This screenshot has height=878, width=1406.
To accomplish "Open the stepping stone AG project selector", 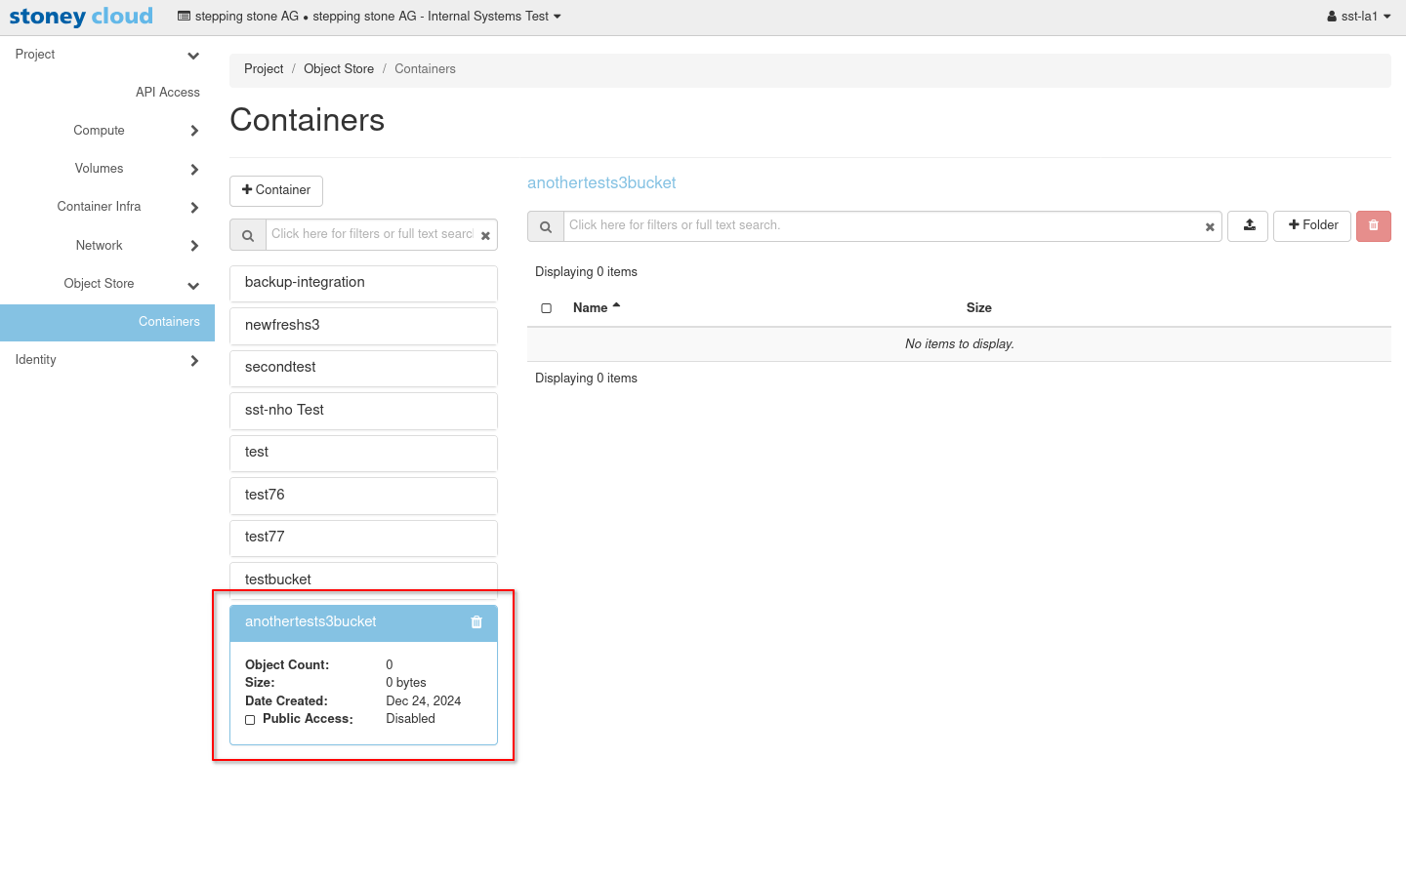I will click(369, 17).
